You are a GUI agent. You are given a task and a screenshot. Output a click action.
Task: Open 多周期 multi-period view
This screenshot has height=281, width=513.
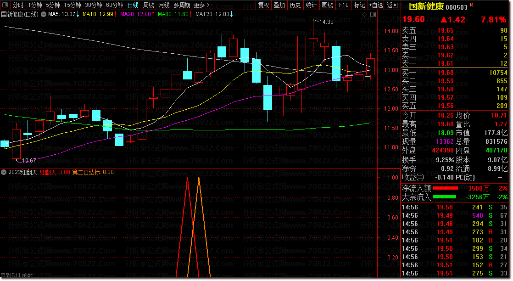pos(182,5)
